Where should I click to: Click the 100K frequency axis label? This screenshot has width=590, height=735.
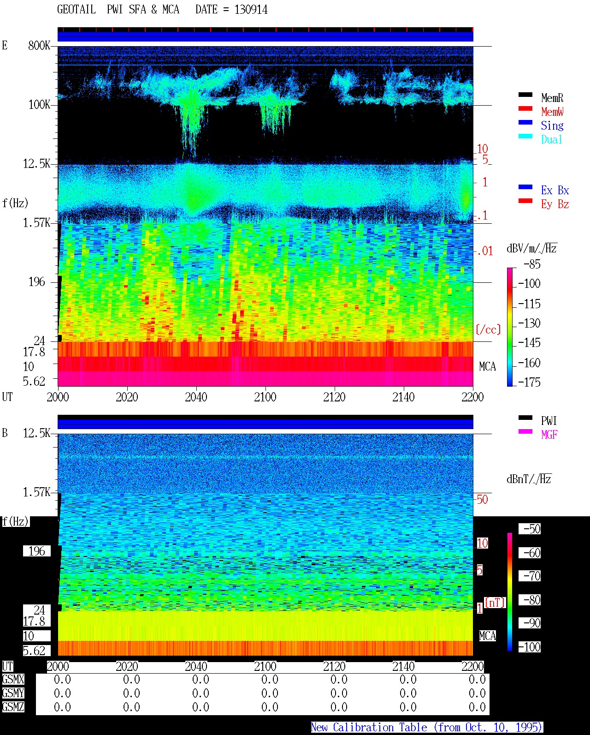click(x=39, y=105)
